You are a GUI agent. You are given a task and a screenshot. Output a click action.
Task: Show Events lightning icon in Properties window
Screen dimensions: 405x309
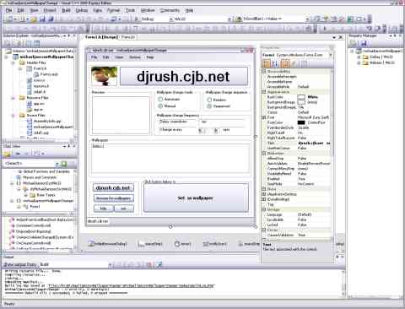coord(294,63)
